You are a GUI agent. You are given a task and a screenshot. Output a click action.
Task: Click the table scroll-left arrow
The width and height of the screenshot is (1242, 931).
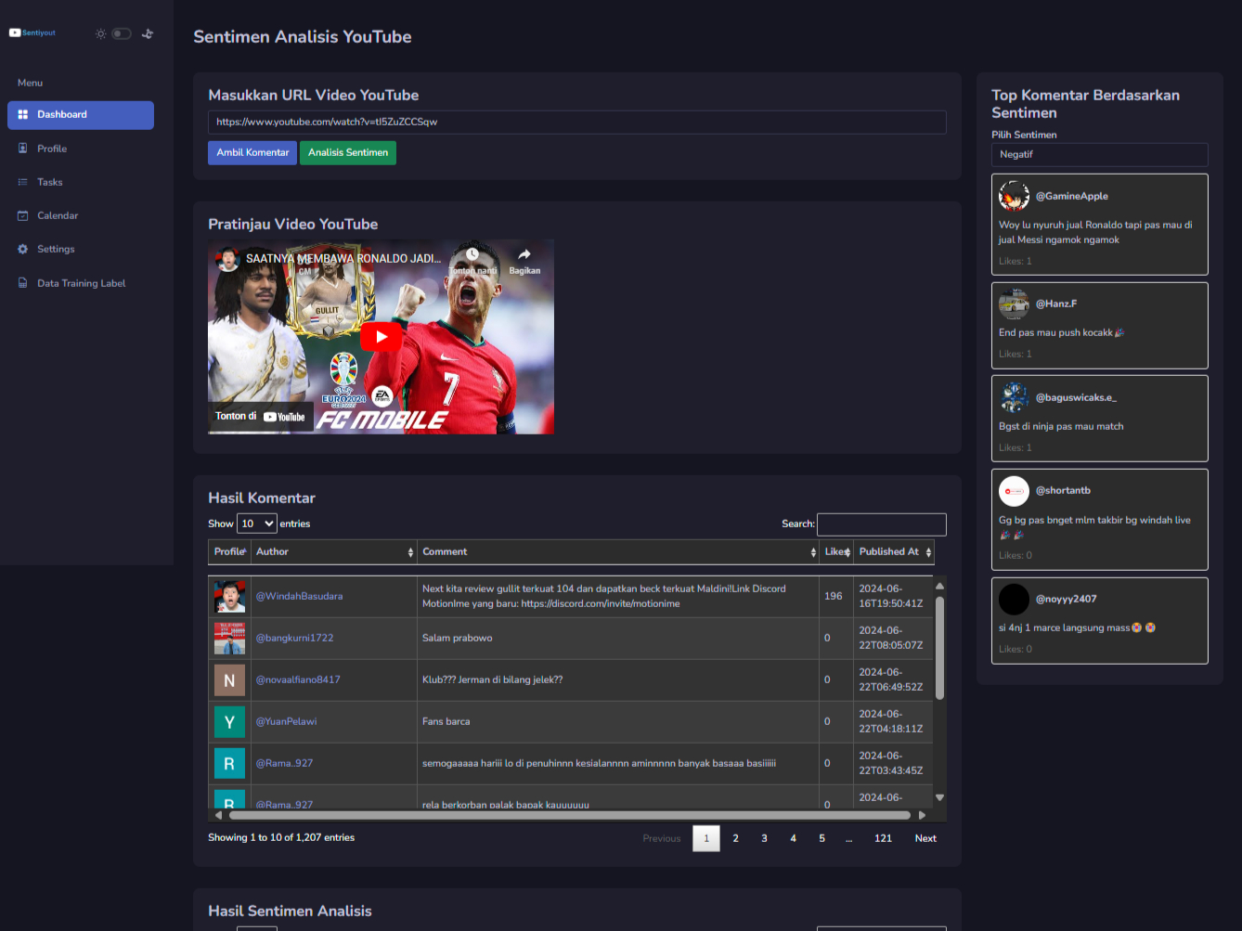(x=219, y=815)
